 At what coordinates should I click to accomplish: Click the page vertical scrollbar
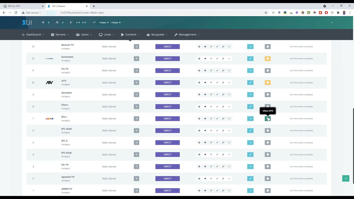(353, 146)
